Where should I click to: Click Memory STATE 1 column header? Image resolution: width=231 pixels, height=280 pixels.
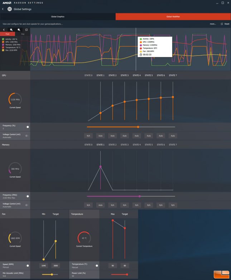101,144
